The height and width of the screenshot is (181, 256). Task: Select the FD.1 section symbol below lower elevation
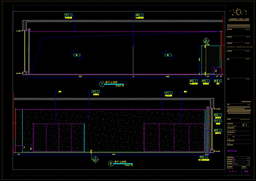click(95, 159)
